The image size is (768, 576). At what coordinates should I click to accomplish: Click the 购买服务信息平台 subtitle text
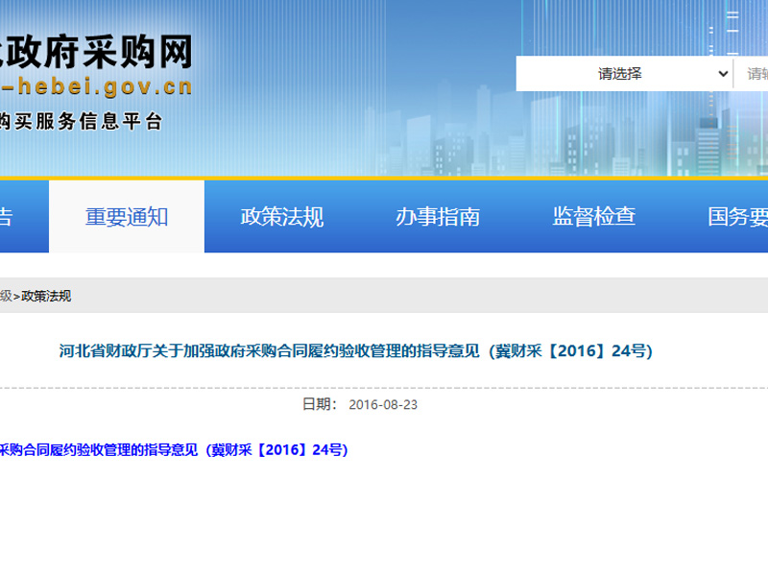(82, 122)
